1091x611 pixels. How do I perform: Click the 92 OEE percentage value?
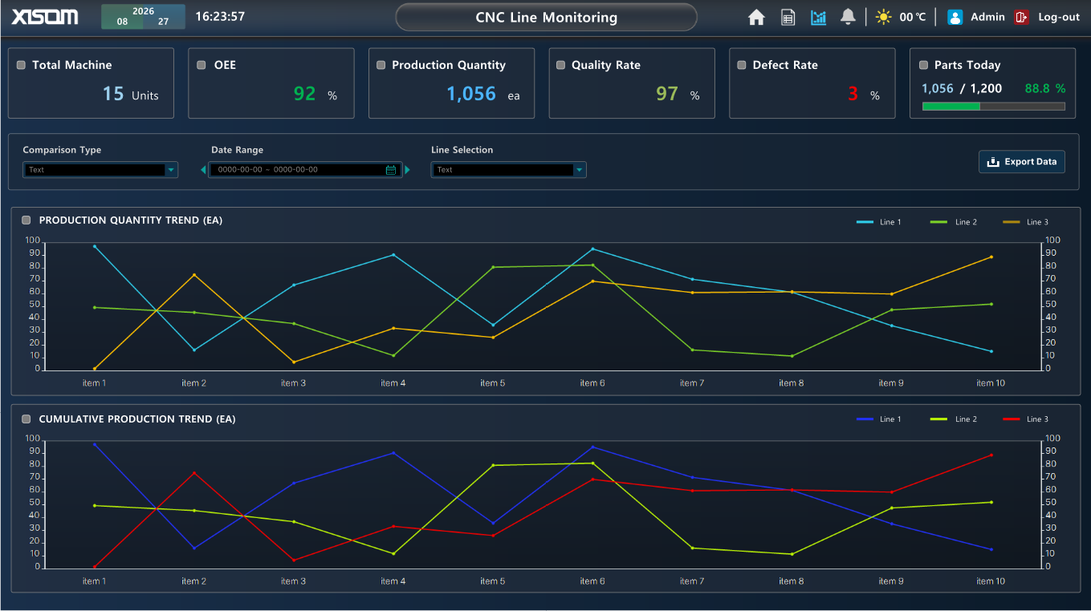(x=304, y=94)
